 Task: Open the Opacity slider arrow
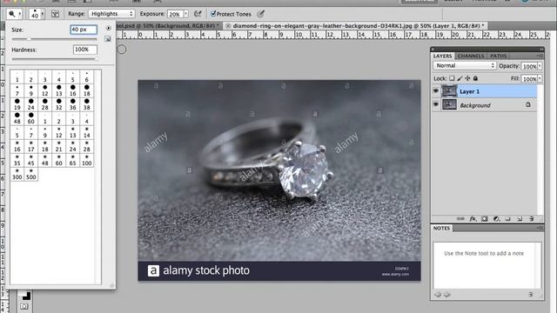[540, 66]
